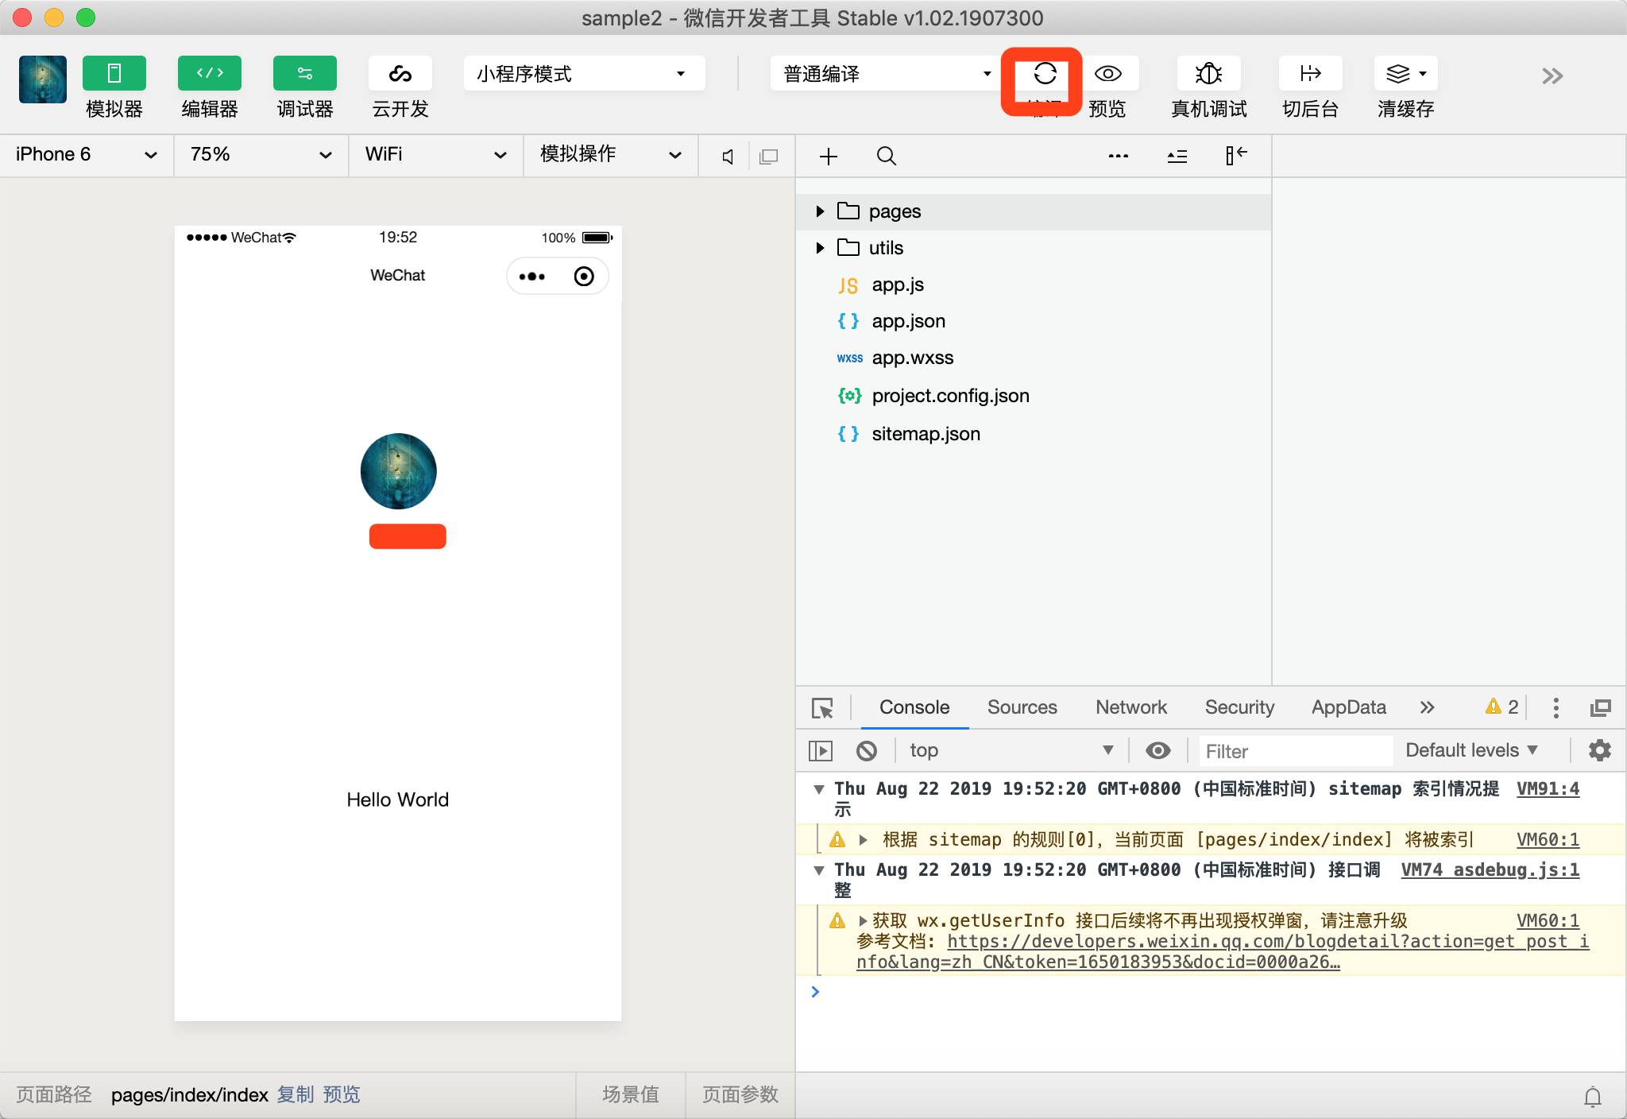Open the 小程序模式 mode dropdown
This screenshot has width=1627, height=1119.
pos(584,74)
